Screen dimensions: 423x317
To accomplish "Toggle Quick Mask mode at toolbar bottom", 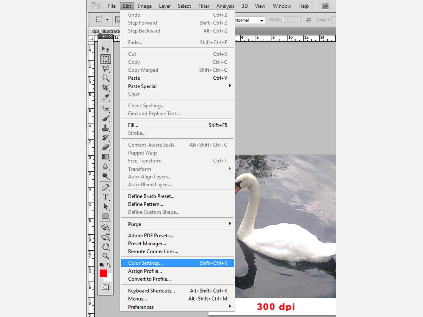I will (105, 287).
